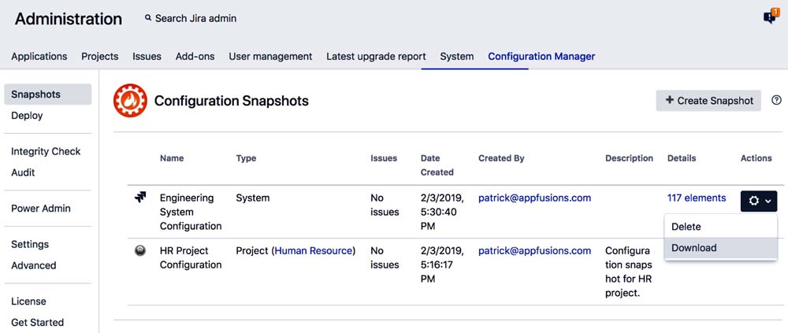
Task: Click the search magnifier icon
Action: coord(148,18)
